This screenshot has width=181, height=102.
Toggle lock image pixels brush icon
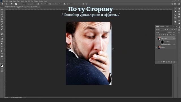tap(161, 35)
